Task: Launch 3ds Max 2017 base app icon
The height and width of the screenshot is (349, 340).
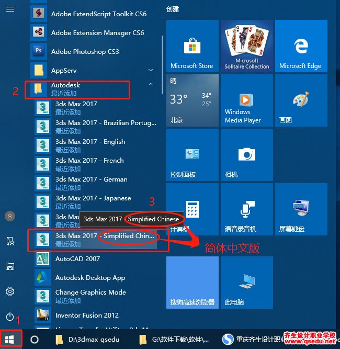Action: tap(43, 108)
